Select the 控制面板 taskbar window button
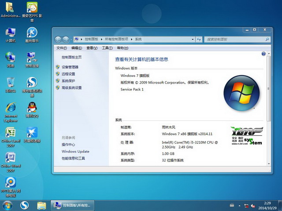 72,206
